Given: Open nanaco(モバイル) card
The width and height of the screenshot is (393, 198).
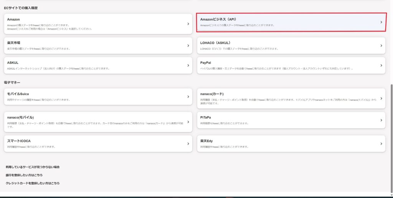Looking at the screenshot, I should (98, 122).
